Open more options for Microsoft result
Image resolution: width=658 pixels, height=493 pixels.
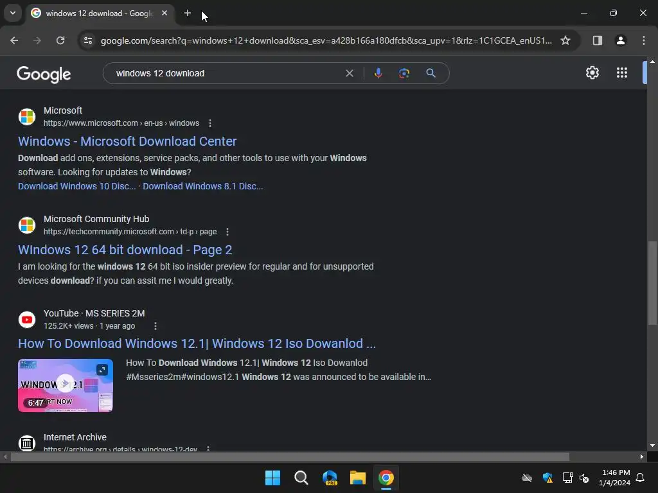pyautogui.click(x=210, y=123)
